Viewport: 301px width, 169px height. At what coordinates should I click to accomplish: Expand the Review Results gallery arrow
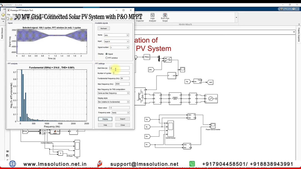pyautogui.click(x=236, y=18)
